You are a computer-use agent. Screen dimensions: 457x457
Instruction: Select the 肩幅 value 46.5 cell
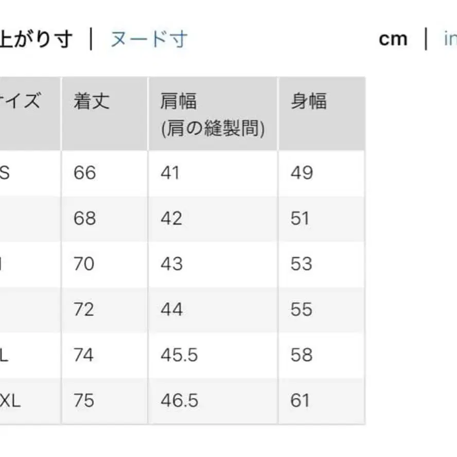click(177, 400)
